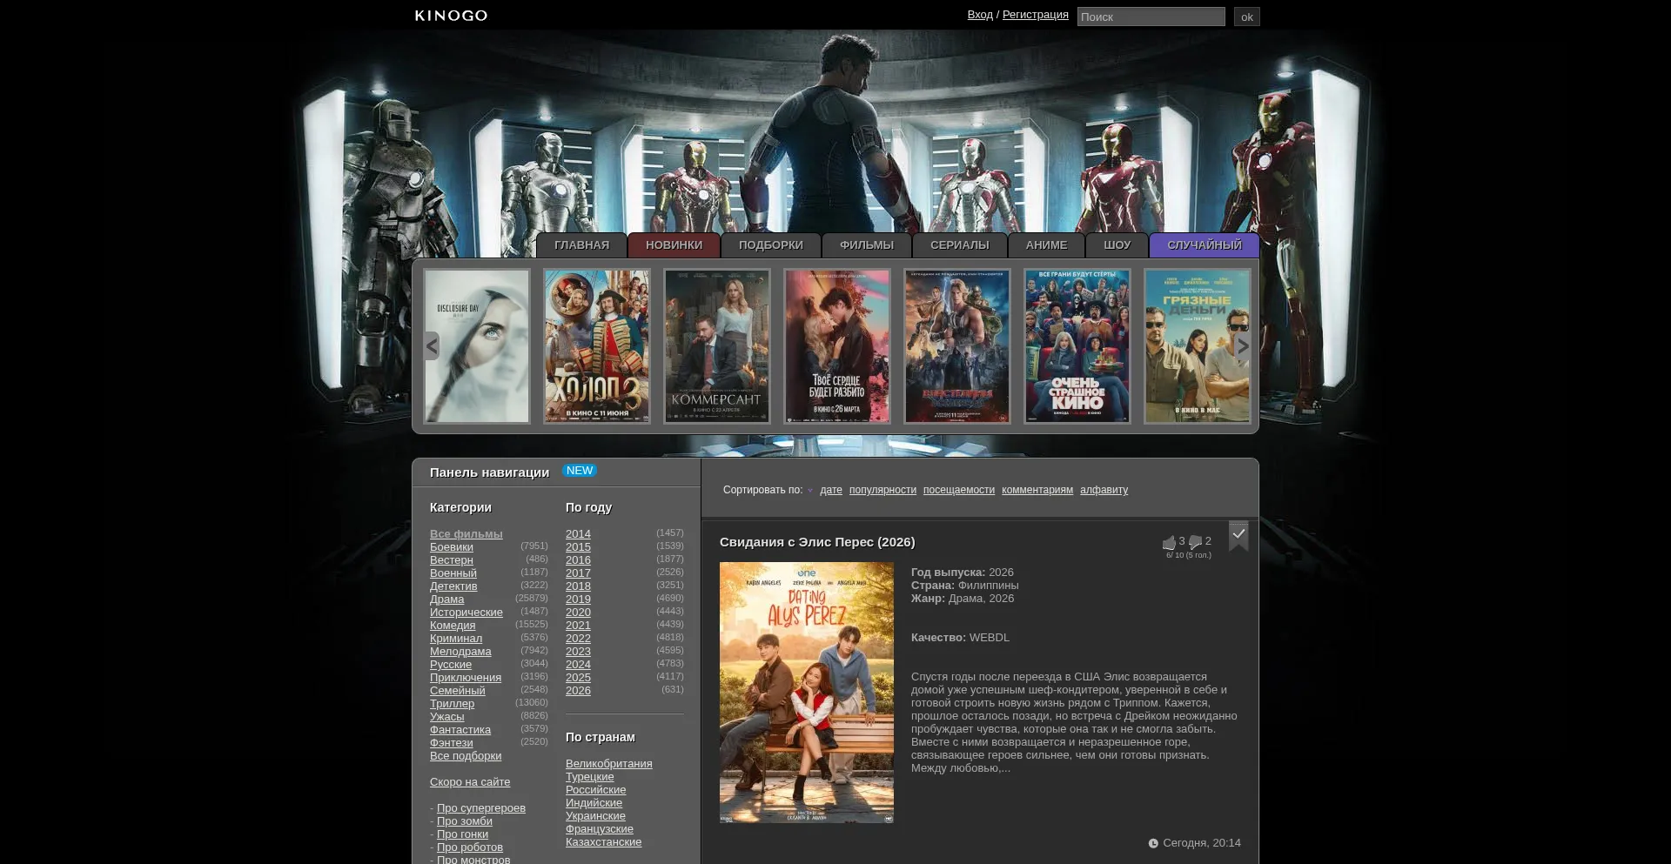The height and width of the screenshot is (864, 1671).
Task: Sort by алфавиту
Action: click(1104, 490)
